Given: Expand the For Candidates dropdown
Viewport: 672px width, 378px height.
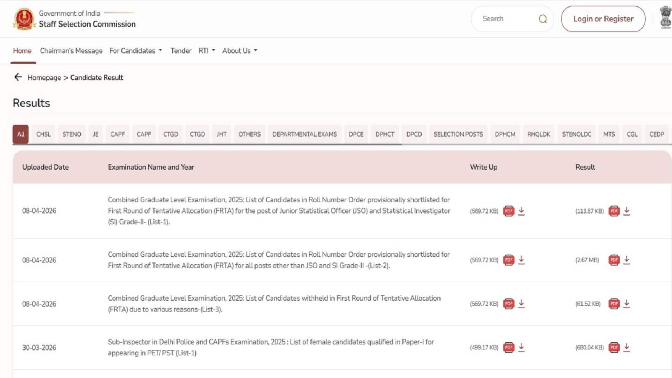Looking at the screenshot, I should (135, 50).
